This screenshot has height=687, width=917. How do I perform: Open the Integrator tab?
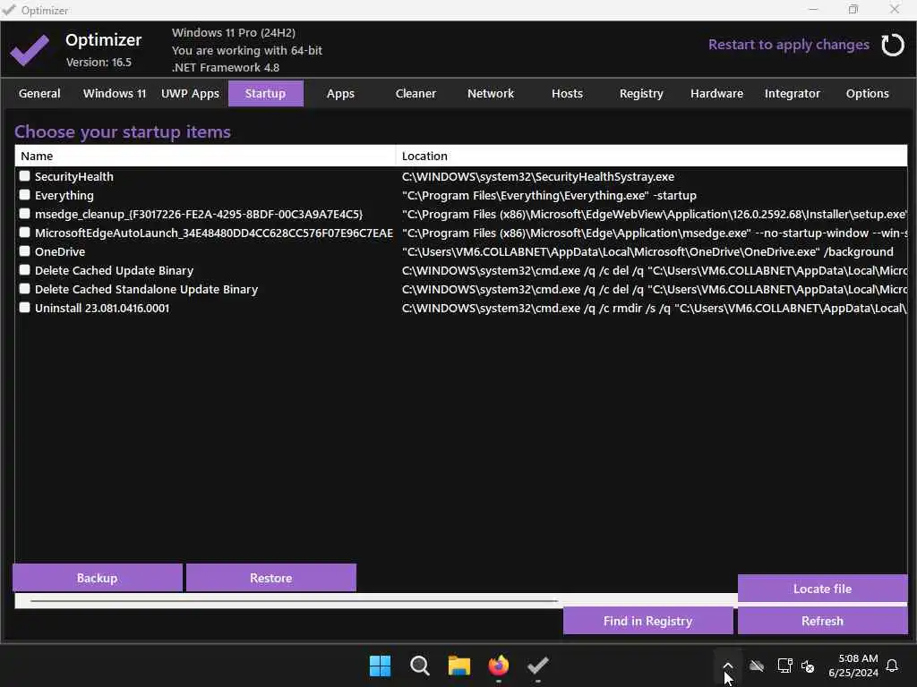pos(792,93)
